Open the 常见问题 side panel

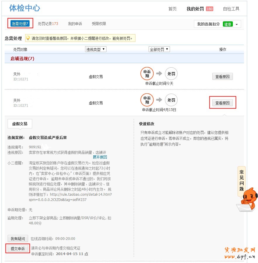click(x=241, y=181)
